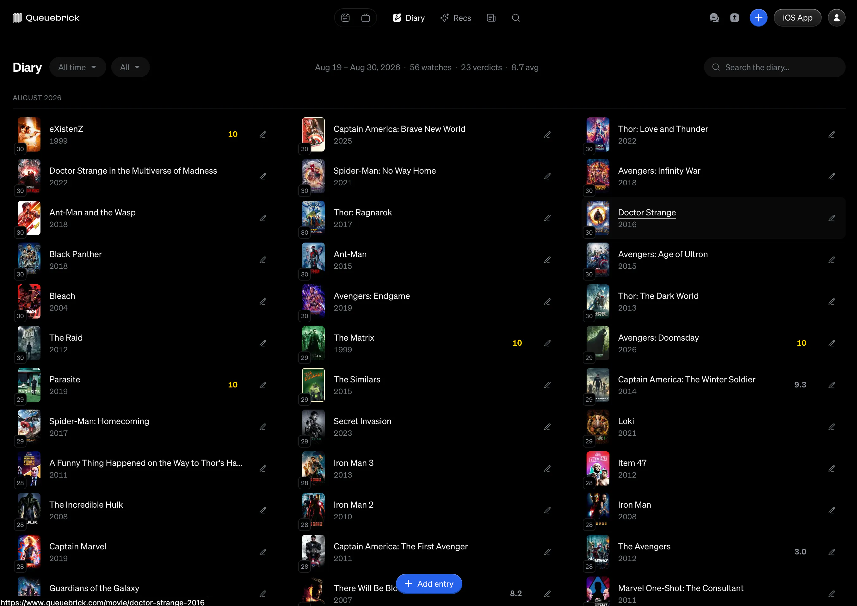857x606 pixels.
Task: Switch to the Recs tab
Action: [x=455, y=18]
